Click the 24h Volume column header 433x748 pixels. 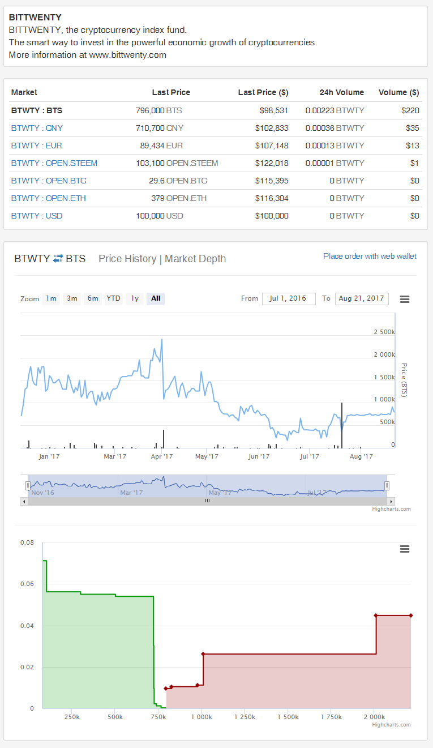(342, 92)
